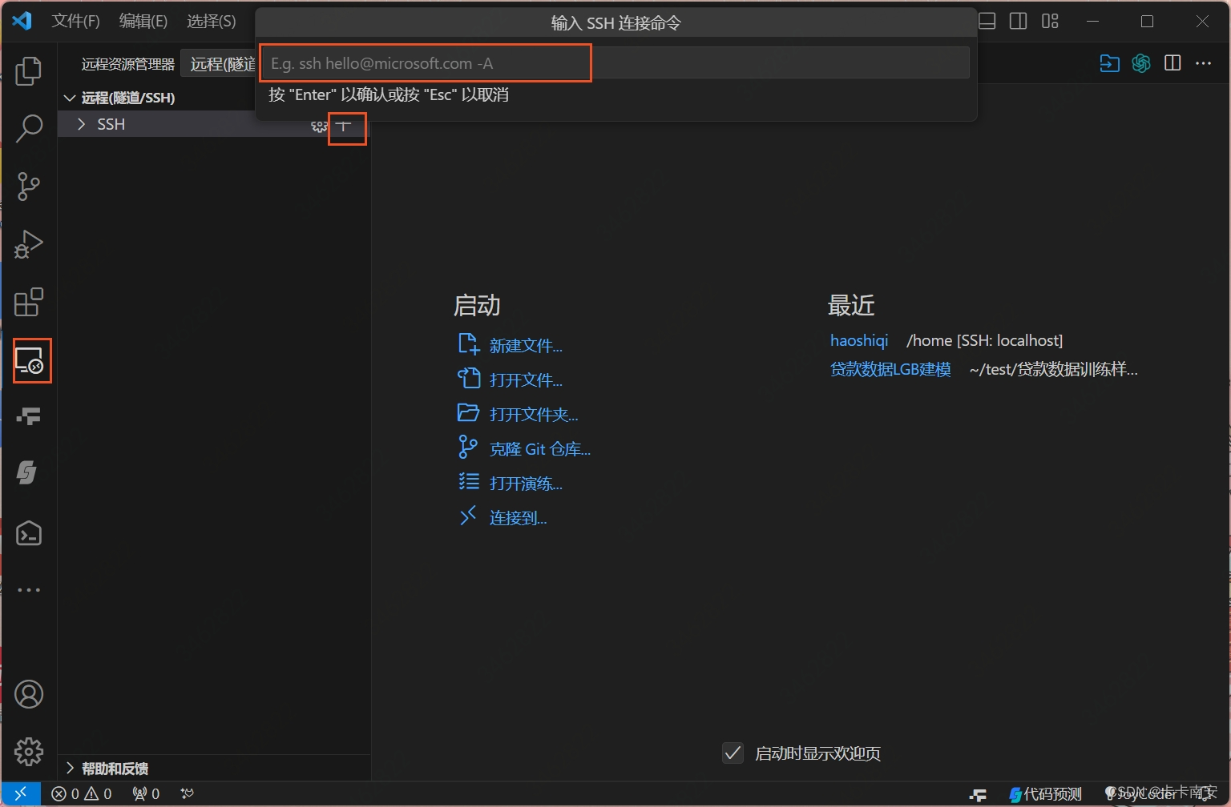This screenshot has height=807, width=1231.
Task: Click the ~/test/贷款数据训练样... path text
Action: pos(1053,369)
